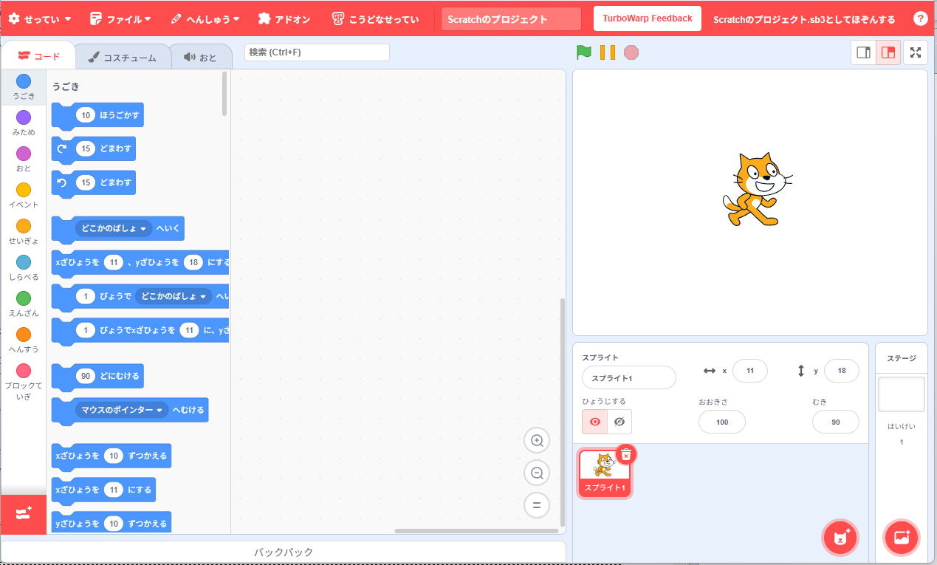
Task: Edit the sprite name スプライト1 field
Action: tap(628, 377)
